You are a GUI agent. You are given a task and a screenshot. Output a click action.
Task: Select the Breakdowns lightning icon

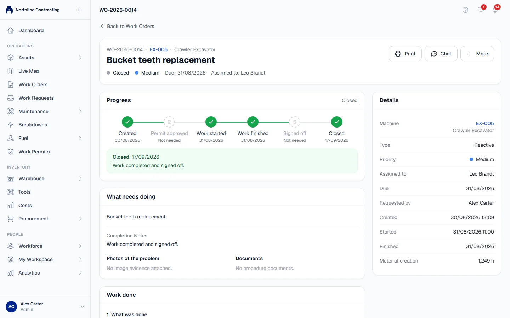[x=11, y=125]
